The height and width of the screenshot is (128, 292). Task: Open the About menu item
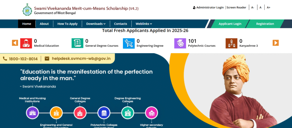click(44, 24)
